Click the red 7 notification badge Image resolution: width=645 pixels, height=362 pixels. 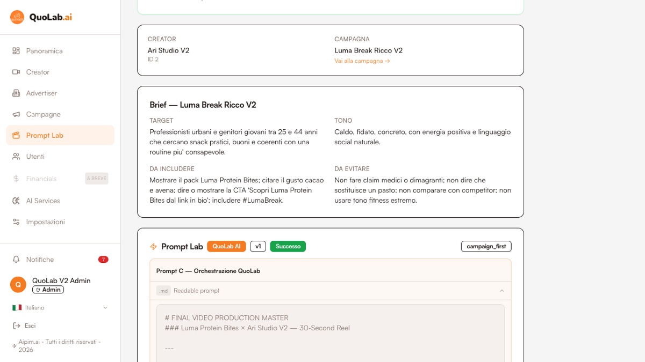click(x=103, y=260)
